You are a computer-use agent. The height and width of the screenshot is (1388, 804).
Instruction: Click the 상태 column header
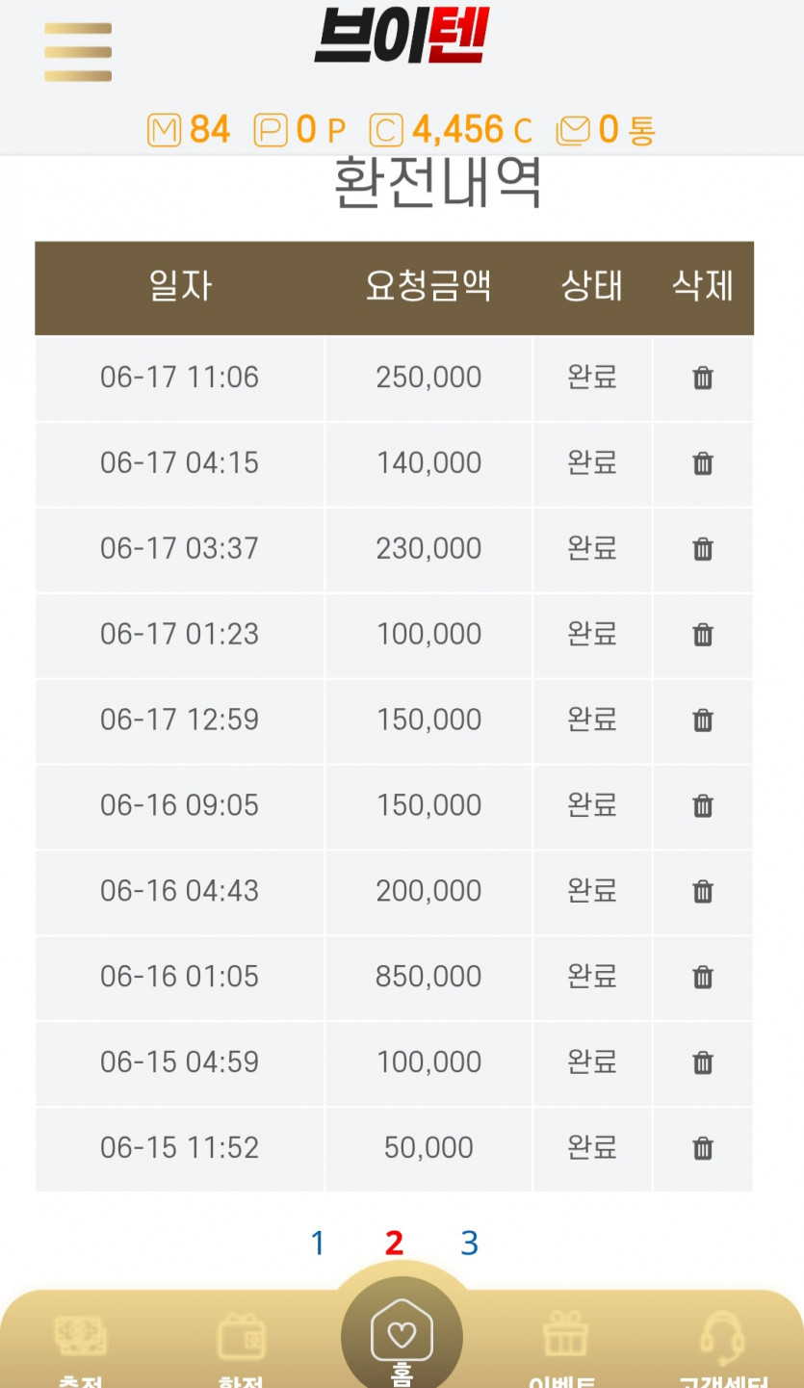[x=591, y=286]
